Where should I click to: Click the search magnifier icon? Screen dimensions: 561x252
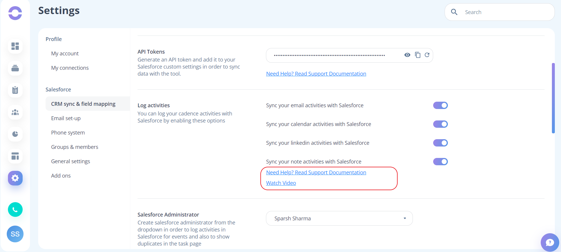pos(454,12)
